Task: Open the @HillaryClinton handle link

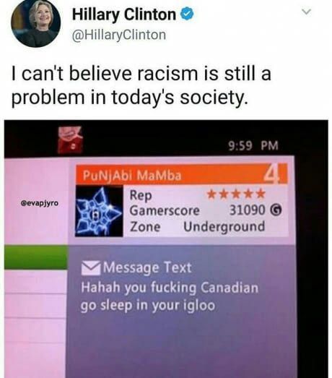Action: pos(119,35)
